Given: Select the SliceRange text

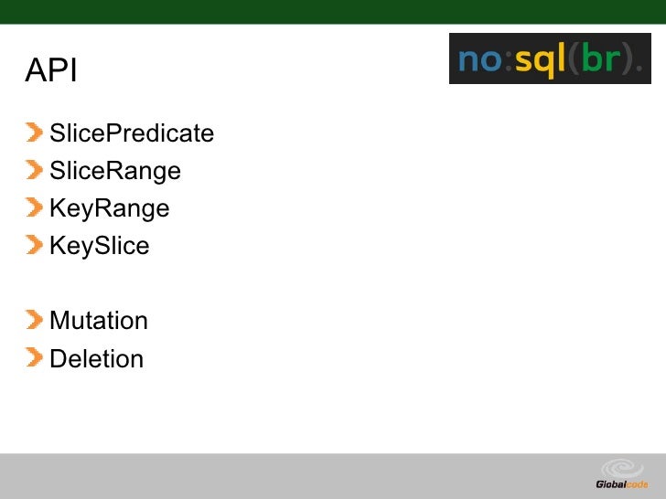Looking at the screenshot, I should click(x=115, y=171).
